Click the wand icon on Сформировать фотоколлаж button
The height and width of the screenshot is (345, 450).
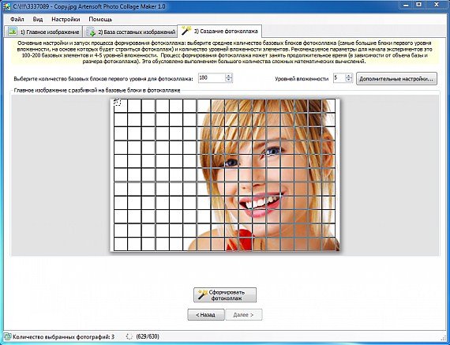coord(203,294)
